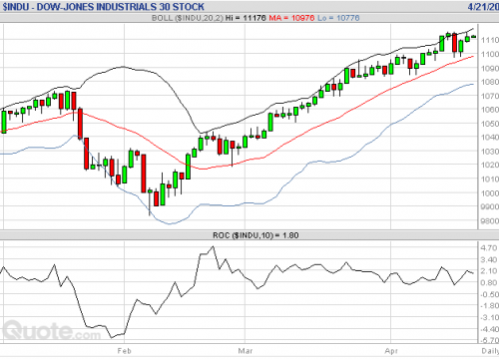This screenshot has width=499, height=359.
Task: Click the "Daily" interval label
Action: pos(490,351)
